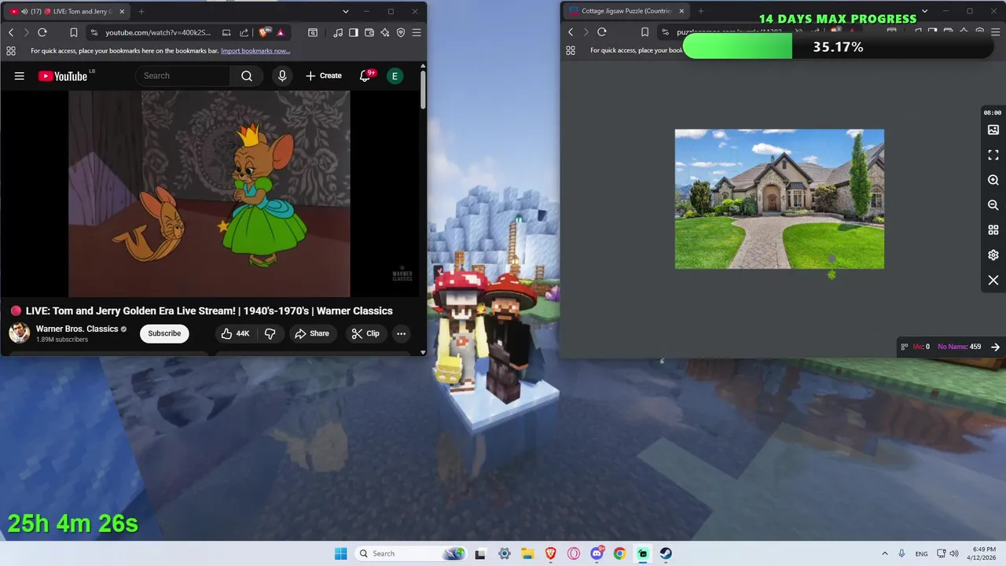The image size is (1006, 566).
Task: Open the Windows Start menu
Action: click(340, 553)
